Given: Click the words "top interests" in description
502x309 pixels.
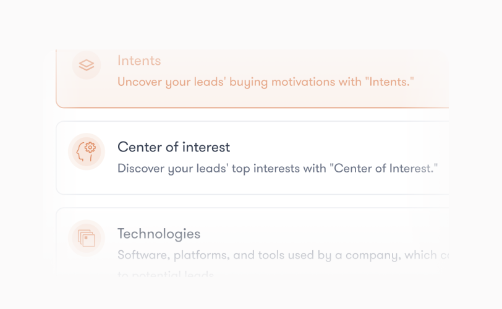Looking at the screenshot, I should [266, 168].
